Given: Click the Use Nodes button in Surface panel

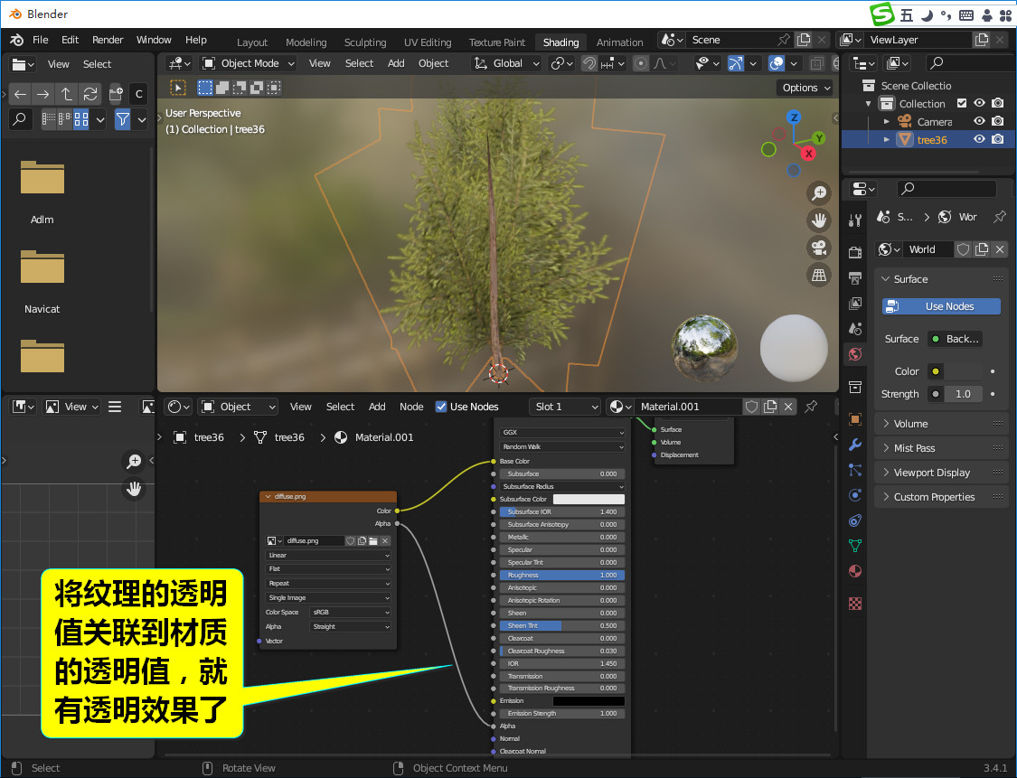Looking at the screenshot, I should (941, 306).
